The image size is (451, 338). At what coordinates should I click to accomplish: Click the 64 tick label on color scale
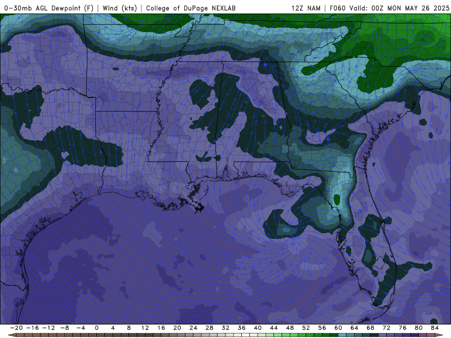(x=355, y=328)
